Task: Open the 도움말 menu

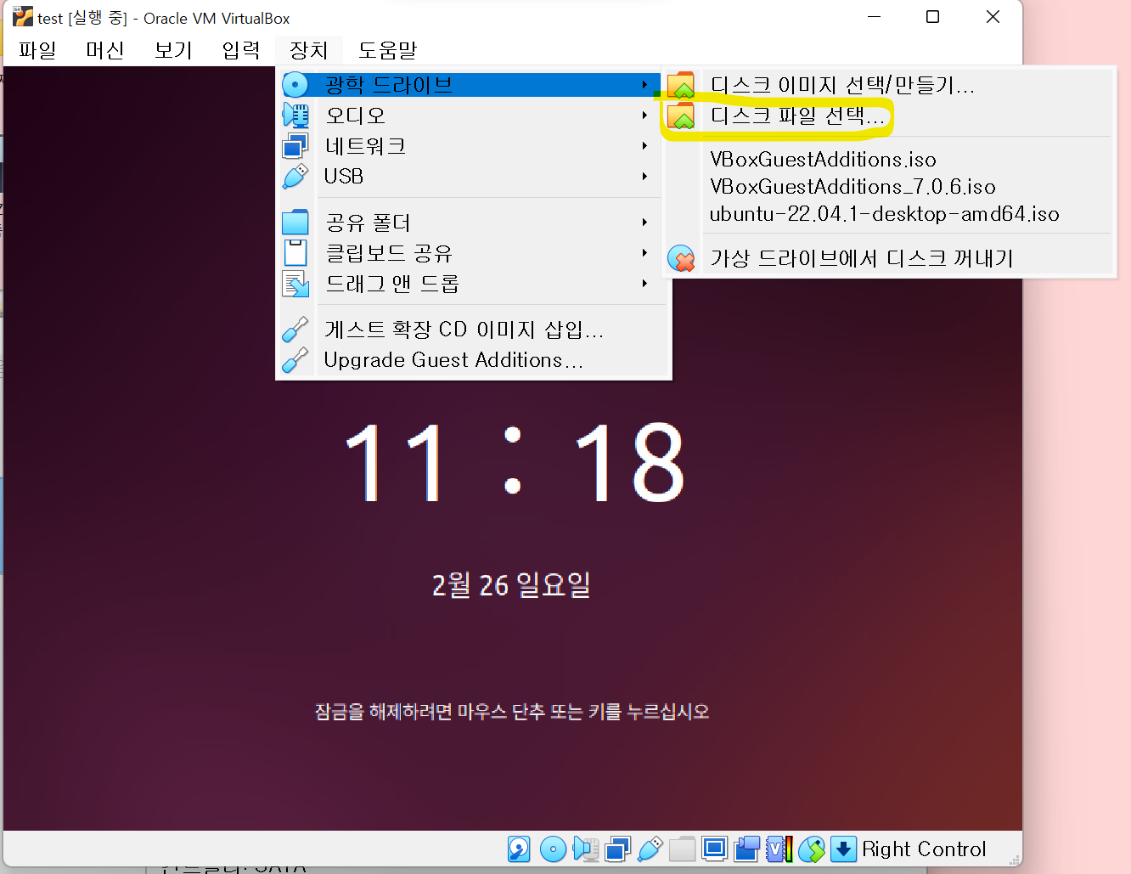Action: point(387,50)
